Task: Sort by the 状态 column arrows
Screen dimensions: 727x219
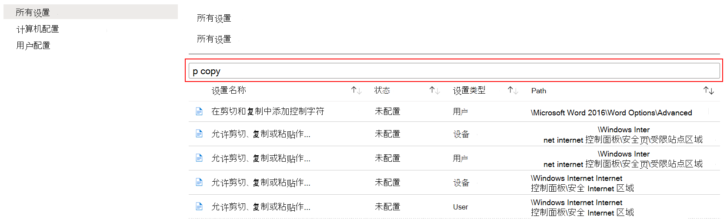Action: pyautogui.click(x=435, y=90)
